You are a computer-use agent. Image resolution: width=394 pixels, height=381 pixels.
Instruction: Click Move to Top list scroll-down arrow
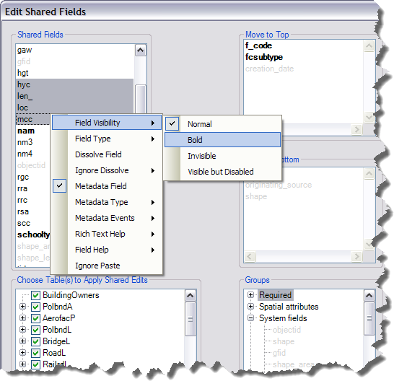pyautogui.click(x=369, y=117)
